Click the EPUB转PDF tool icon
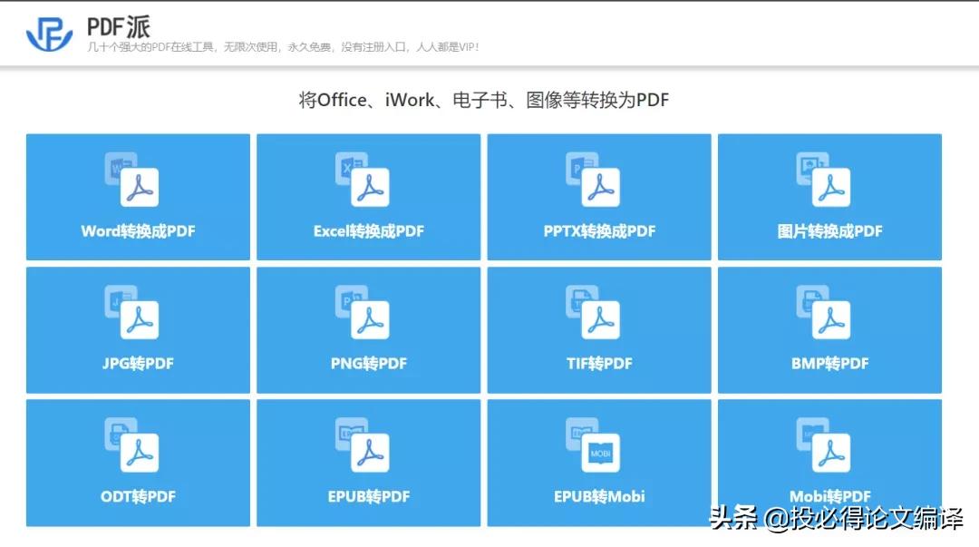Image resolution: width=979 pixels, height=547 pixels. tap(367, 447)
